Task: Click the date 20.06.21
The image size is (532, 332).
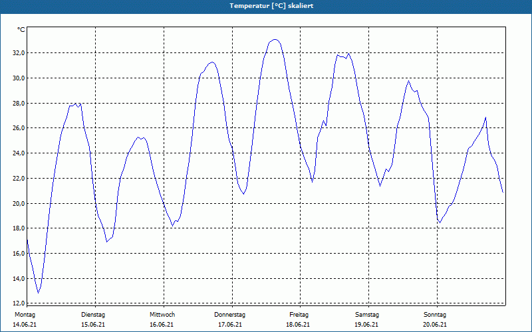Action: point(435,325)
